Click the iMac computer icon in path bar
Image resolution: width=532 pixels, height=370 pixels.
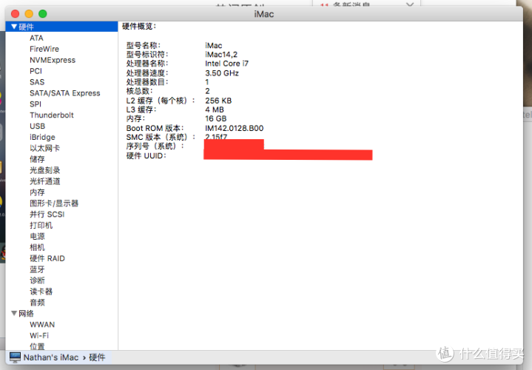(x=16, y=357)
